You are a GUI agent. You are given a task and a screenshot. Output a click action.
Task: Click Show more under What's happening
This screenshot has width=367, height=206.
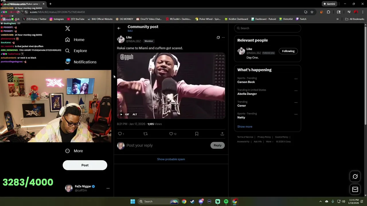pos(245,126)
